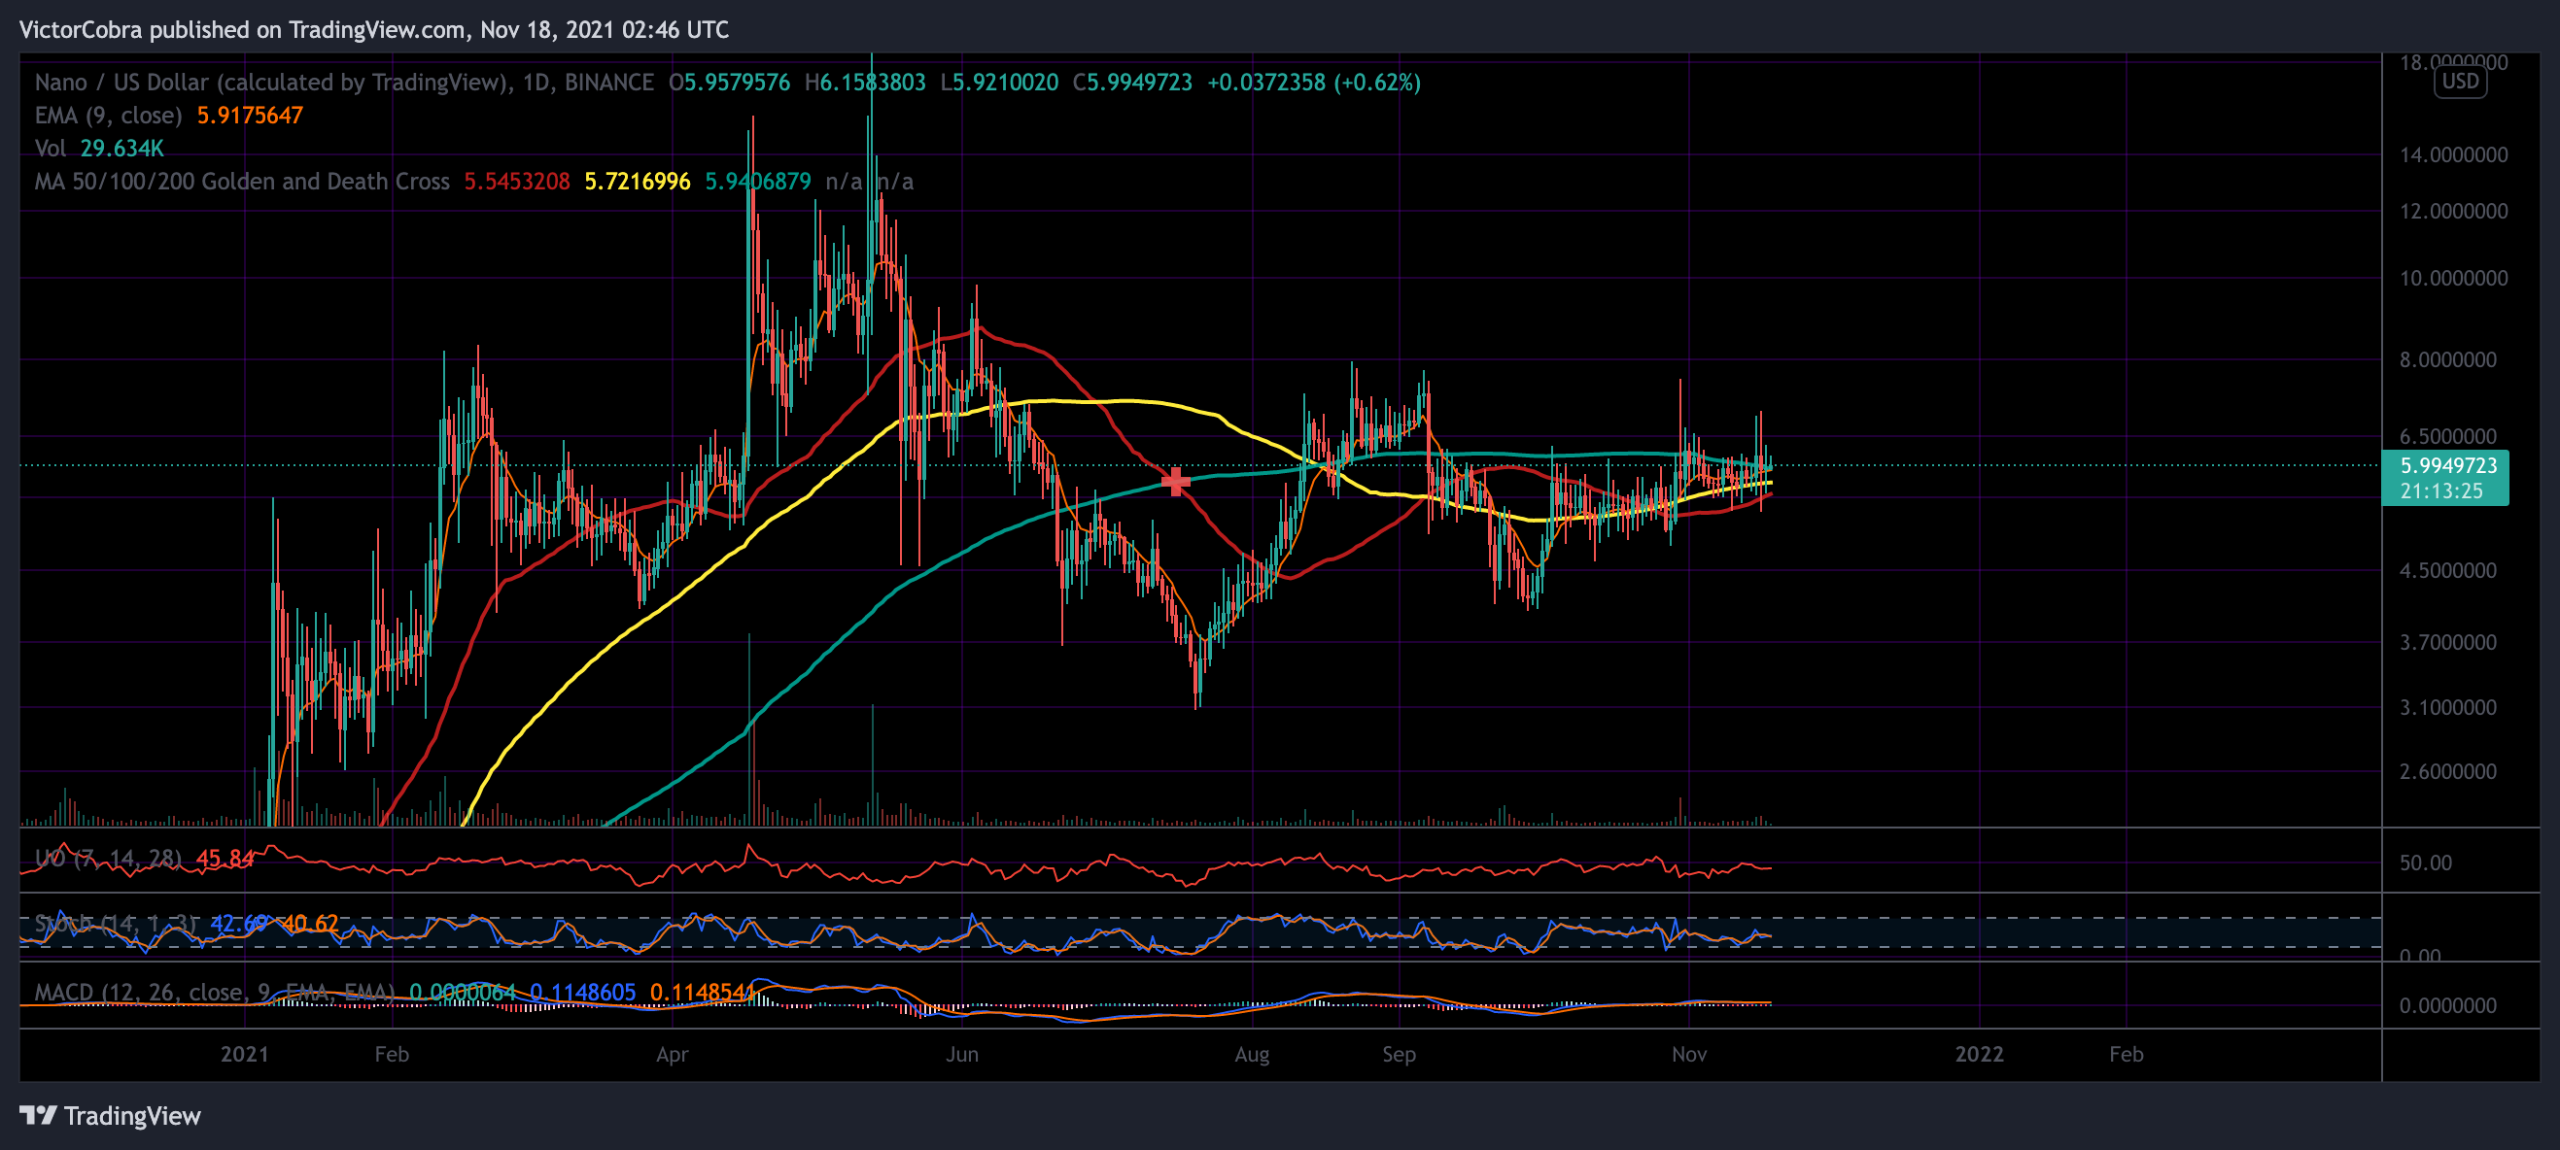
Task: Click the Sep label on time axis
Action: click(1399, 1054)
